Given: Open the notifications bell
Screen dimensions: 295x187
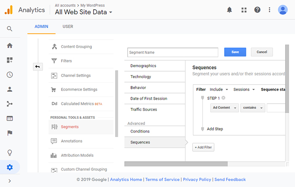Looking at the screenshot, I should pyautogui.click(x=229, y=10).
